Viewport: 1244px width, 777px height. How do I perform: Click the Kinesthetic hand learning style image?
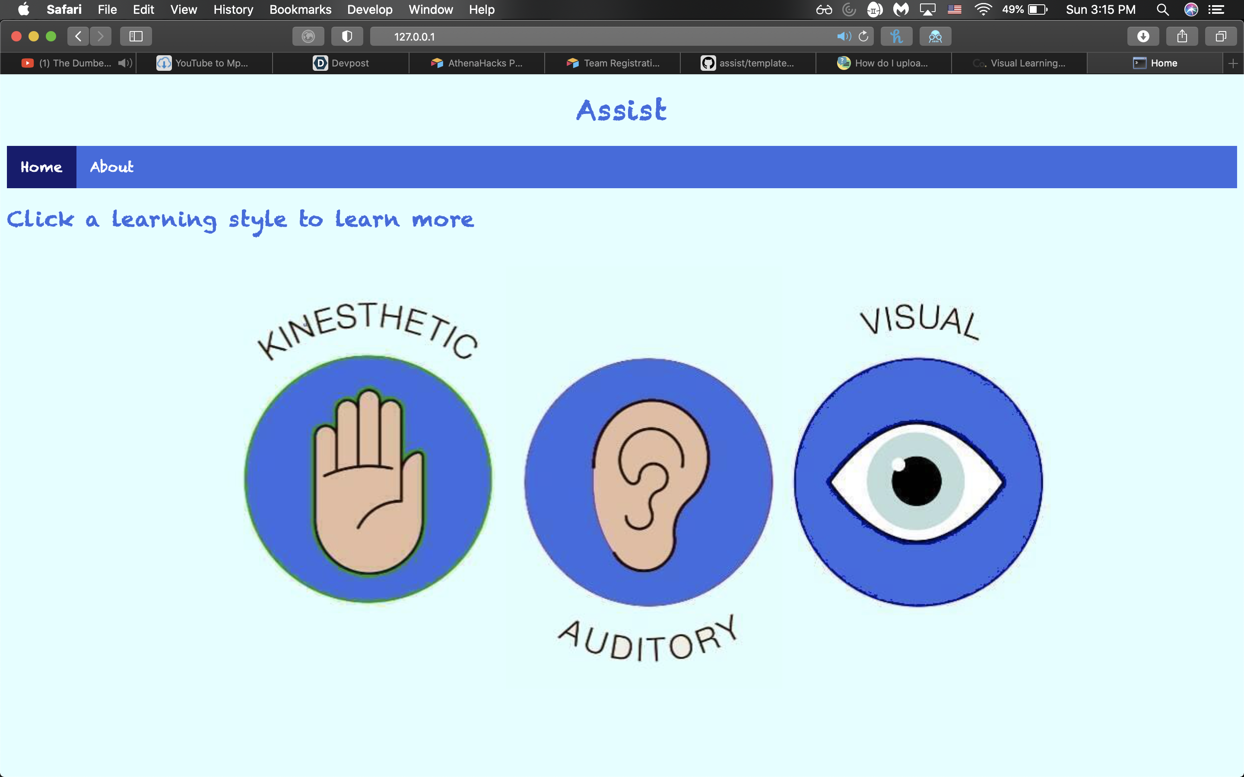[368, 479]
